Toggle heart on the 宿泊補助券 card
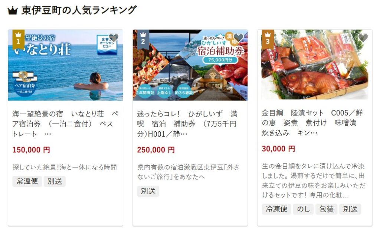The width and height of the screenshot is (380, 230). tap(238, 38)
